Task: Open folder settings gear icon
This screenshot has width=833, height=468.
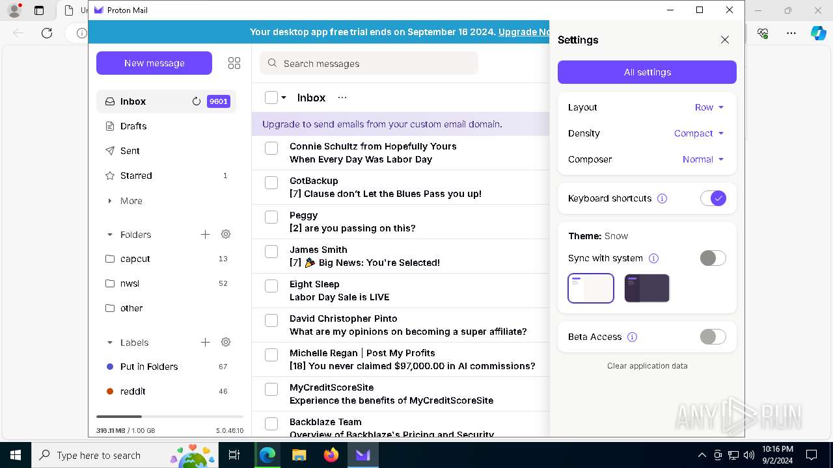Action: [x=226, y=234]
